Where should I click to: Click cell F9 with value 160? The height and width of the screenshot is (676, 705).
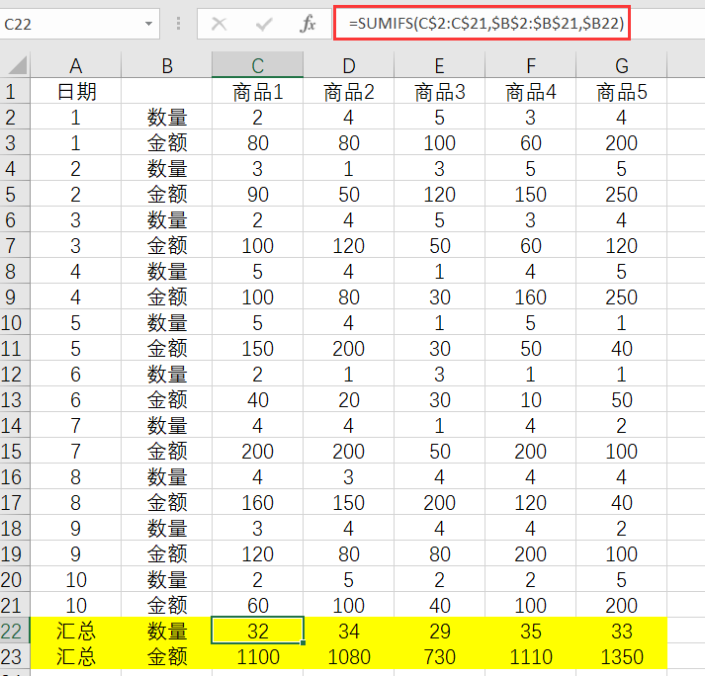531,297
